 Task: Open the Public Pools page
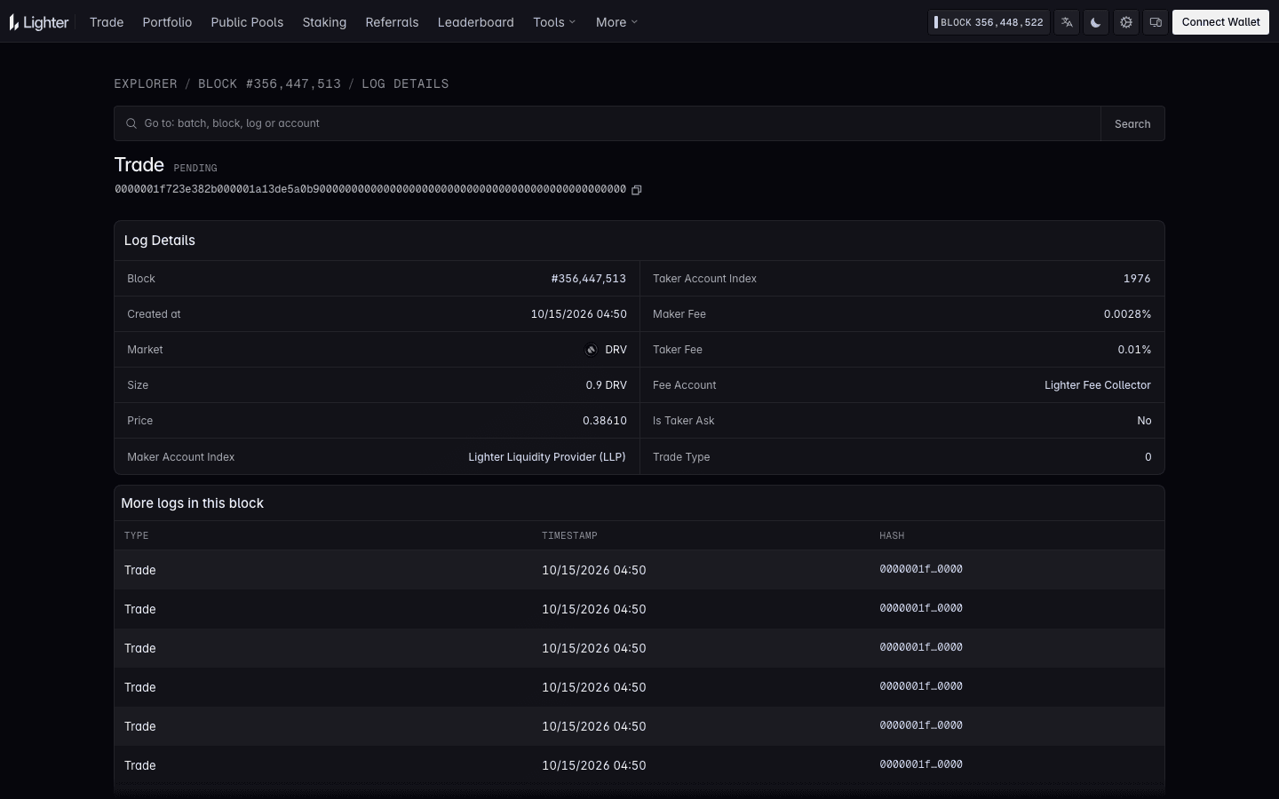click(247, 22)
